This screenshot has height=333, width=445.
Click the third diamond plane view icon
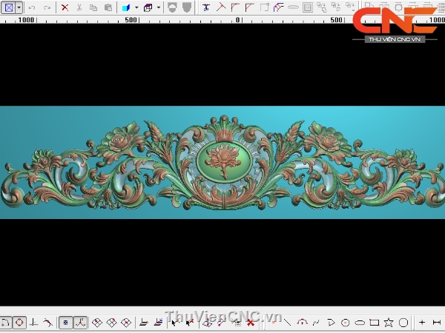pyautogui.click(x=126, y=323)
